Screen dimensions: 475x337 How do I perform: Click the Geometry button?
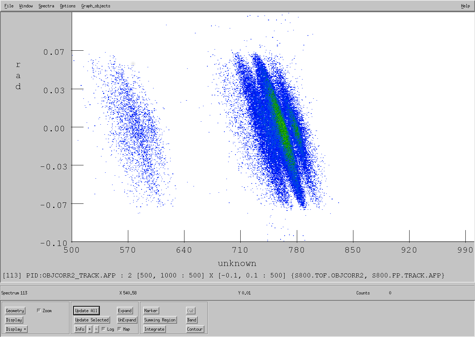tap(15, 311)
